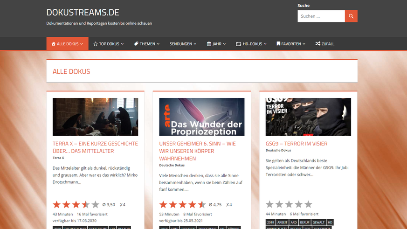This screenshot has height=229, width=407.
Task: Expand the Alle Dokus dropdown chevron
Action: pos(82,44)
